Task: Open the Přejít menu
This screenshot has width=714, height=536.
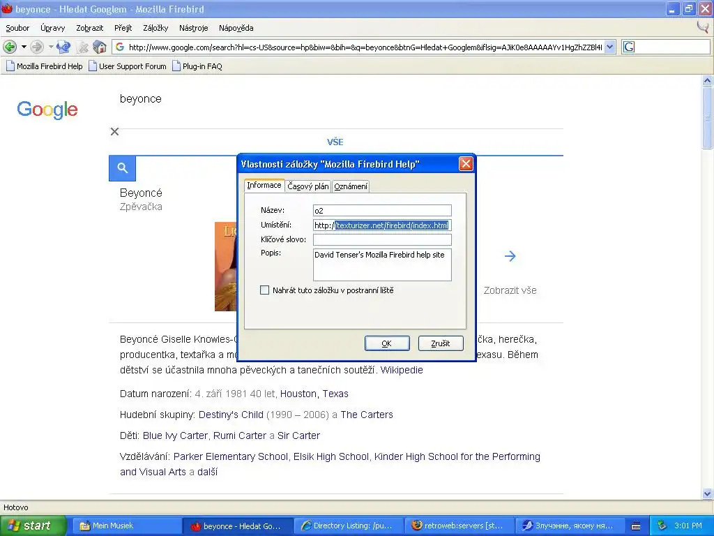Action: pyautogui.click(x=123, y=28)
